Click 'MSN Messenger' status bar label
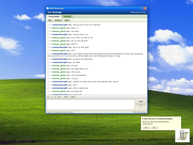Image resolution: width=193 pixels, height=145 pixels. click(140, 112)
